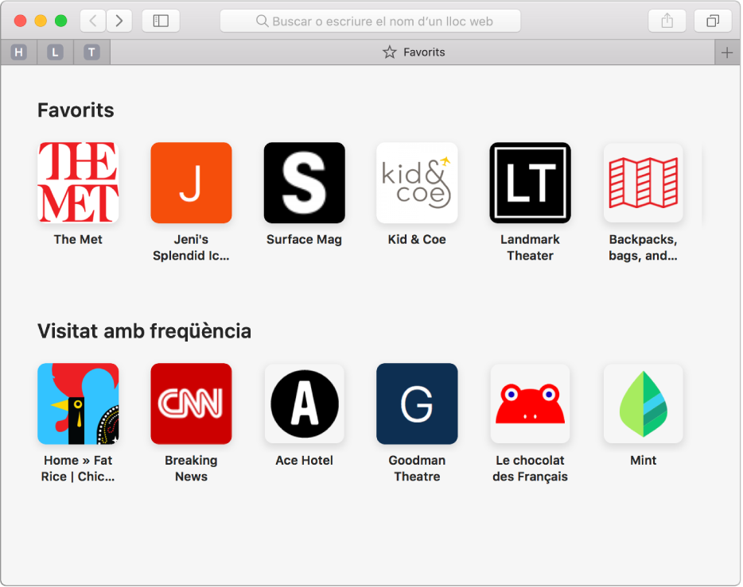
Task: Open the Goodman Theatre G icon
Action: click(417, 404)
